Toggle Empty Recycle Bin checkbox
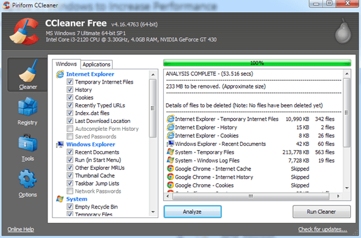Image resolution: width=361 pixels, height=238 pixels. coord(70,207)
